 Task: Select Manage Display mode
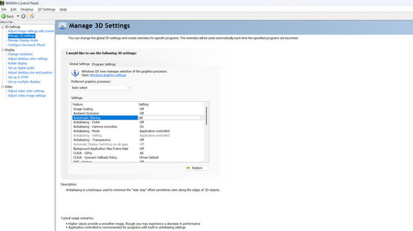pos(23,40)
